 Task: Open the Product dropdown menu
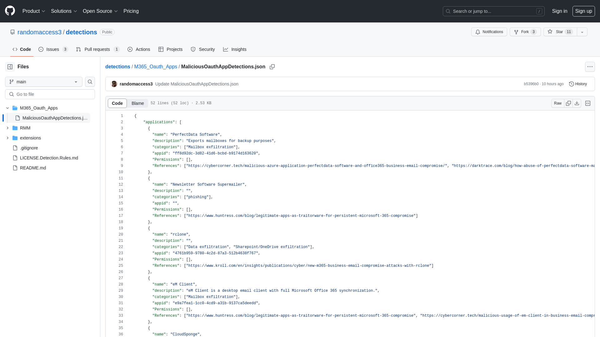(x=34, y=11)
